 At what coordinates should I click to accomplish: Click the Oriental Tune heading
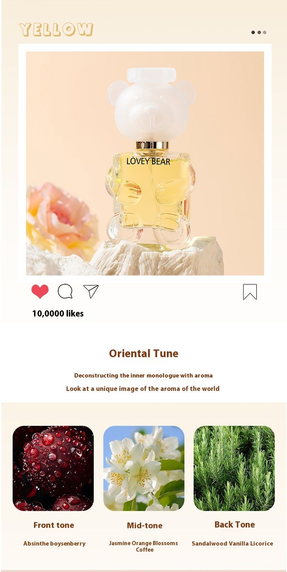143,353
